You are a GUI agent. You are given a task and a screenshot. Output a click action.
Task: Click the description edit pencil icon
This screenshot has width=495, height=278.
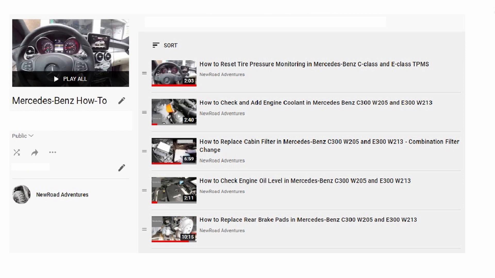[x=122, y=168]
